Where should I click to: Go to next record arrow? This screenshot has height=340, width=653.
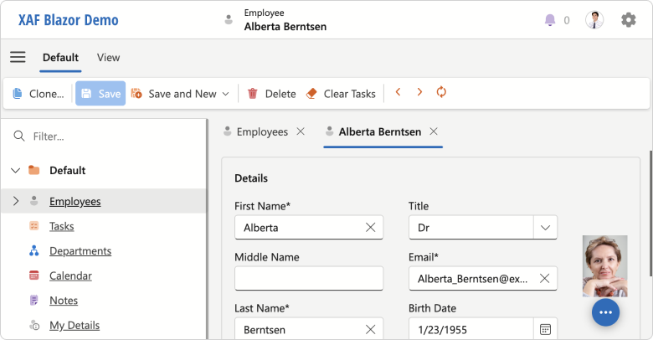pos(419,93)
